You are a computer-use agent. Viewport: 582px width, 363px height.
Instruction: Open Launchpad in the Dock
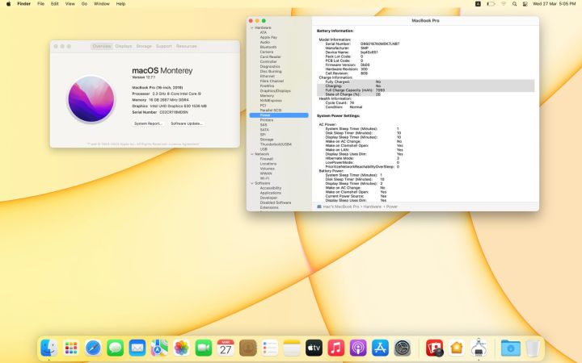pyautogui.click(x=71, y=348)
